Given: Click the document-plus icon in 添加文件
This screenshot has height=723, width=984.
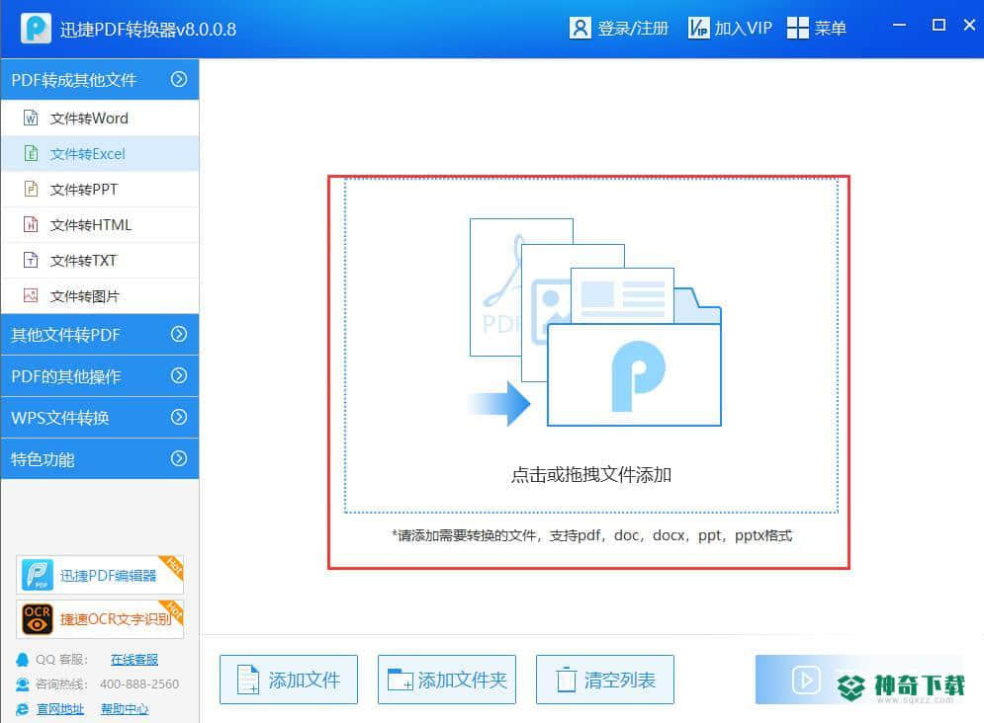Looking at the screenshot, I should [x=248, y=680].
